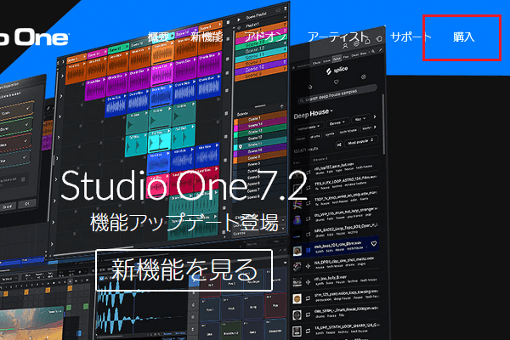Open the サポート navigation menu item

point(411,37)
